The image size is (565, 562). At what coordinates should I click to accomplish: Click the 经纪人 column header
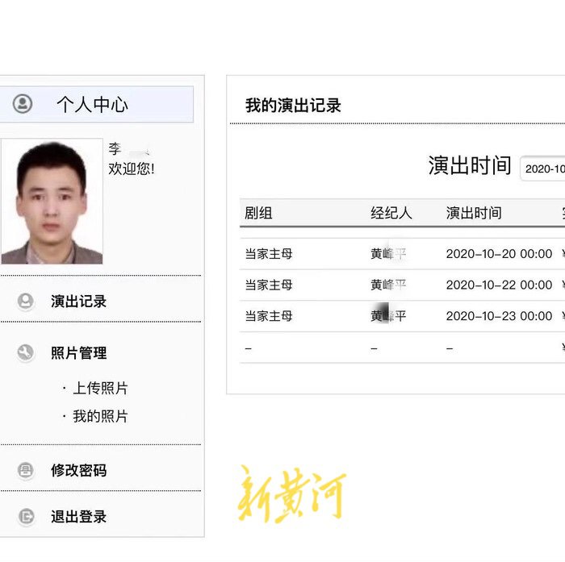[391, 213]
